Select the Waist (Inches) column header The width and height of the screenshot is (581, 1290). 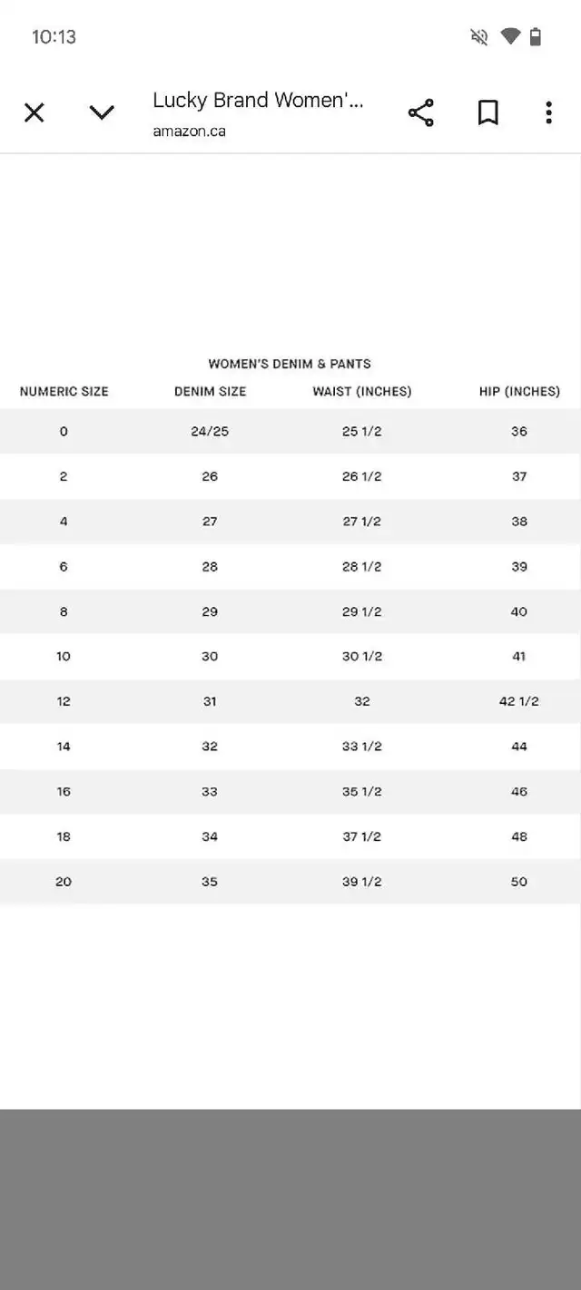click(362, 392)
